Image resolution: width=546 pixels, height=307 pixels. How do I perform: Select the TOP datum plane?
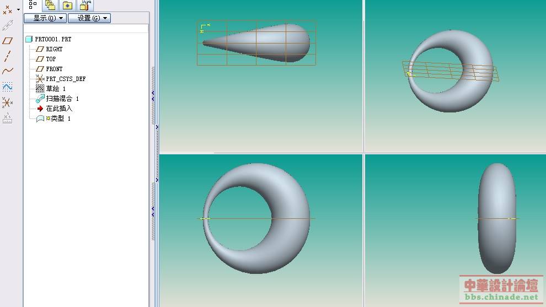tap(46, 59)
